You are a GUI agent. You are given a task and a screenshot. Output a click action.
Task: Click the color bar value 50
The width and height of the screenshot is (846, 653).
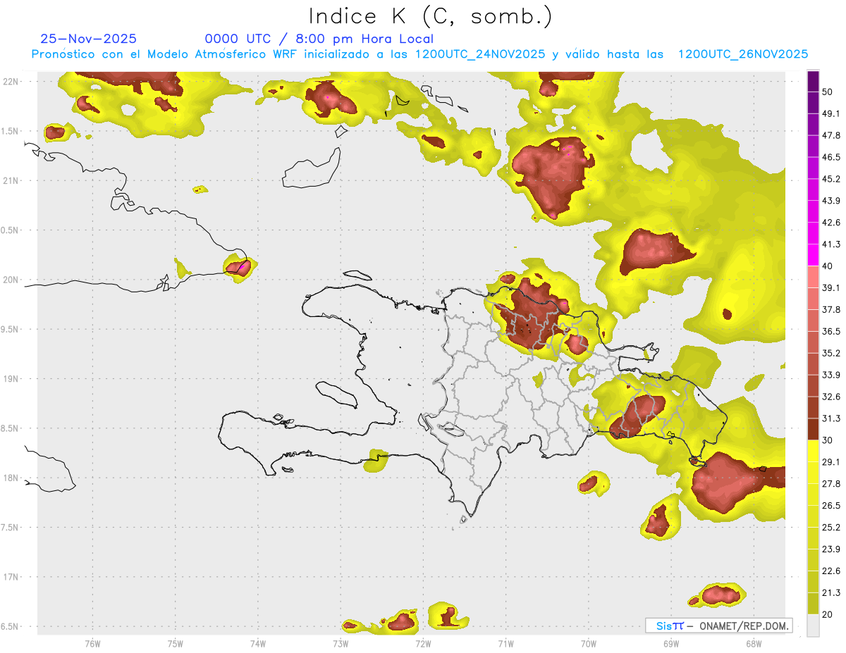pos(828,92)
